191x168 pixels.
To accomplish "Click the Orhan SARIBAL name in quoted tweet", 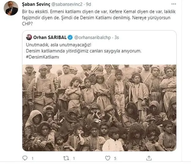I will point(50,37).
